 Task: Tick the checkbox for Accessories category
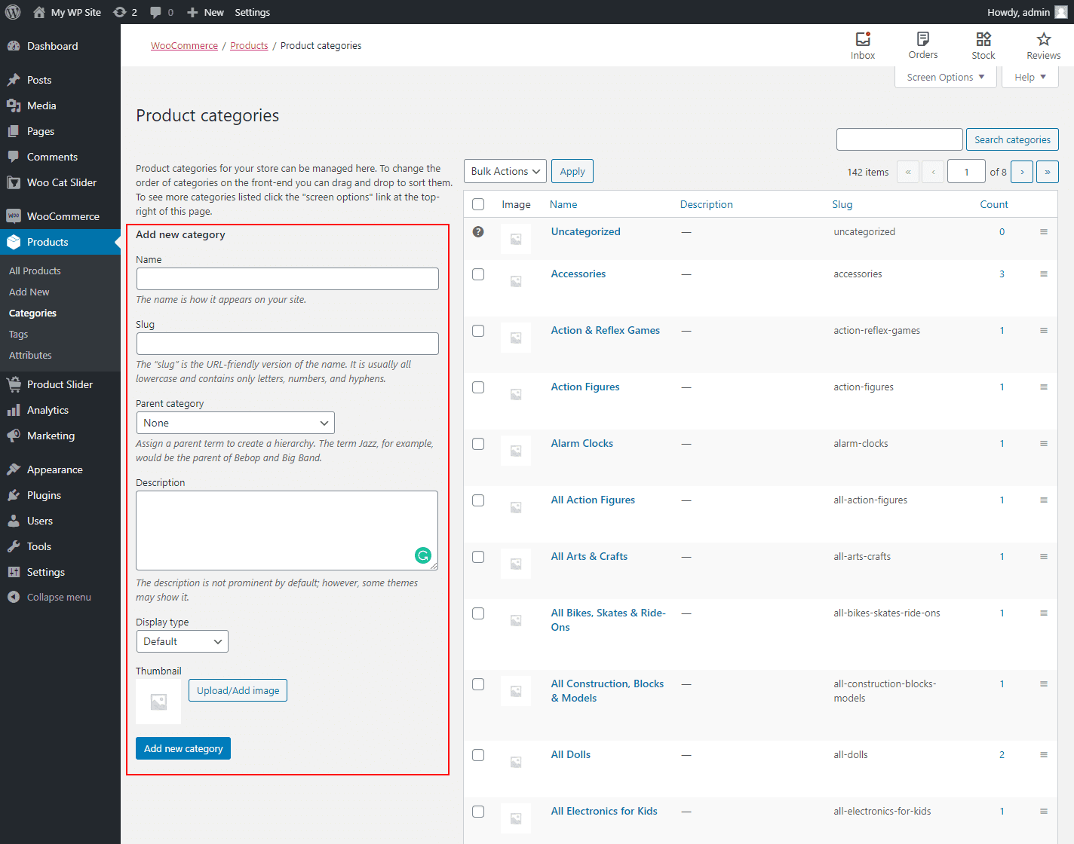[x=478, y=274]
